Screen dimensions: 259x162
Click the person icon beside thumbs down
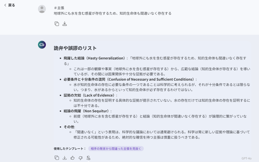click(x=88, y=158)
